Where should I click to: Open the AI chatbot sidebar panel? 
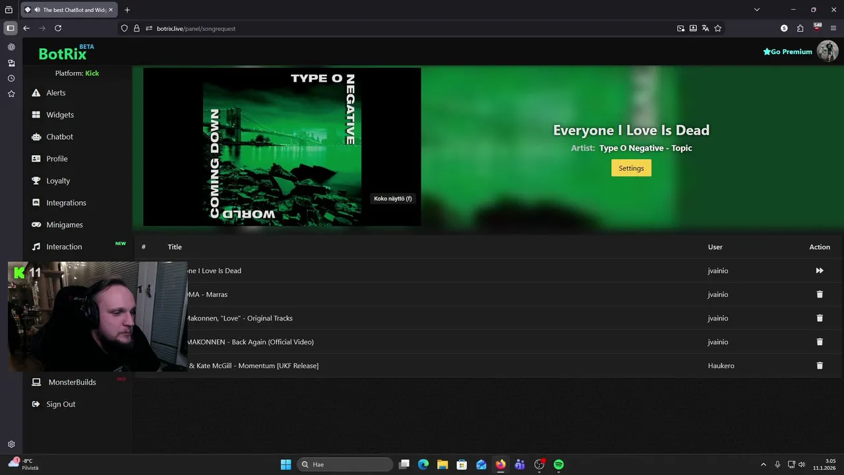[11, 47]
